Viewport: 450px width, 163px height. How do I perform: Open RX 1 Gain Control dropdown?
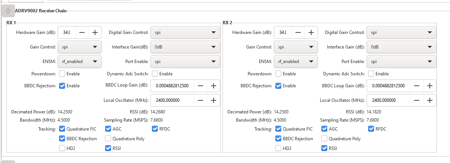(x=79, y=47)
